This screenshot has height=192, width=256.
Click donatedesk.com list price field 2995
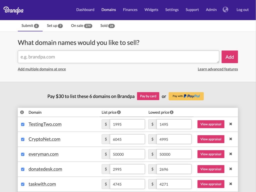point(127,169)
